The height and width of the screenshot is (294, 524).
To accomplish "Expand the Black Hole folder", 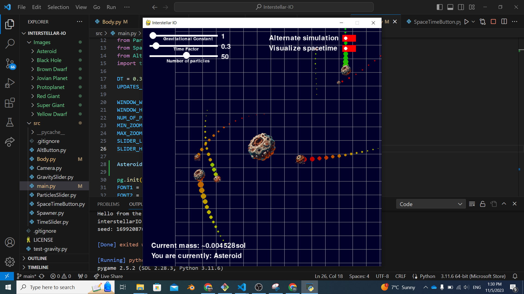I will click(49, 60).
